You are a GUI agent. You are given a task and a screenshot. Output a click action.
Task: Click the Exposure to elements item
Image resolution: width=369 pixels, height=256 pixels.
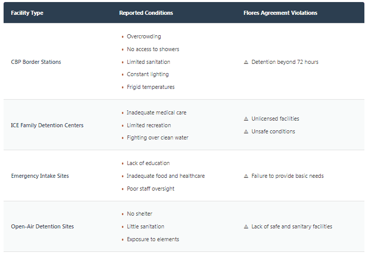(x=153, y=240)
